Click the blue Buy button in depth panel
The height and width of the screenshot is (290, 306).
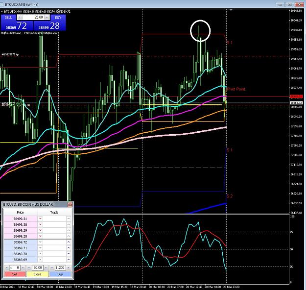point(60,274)
